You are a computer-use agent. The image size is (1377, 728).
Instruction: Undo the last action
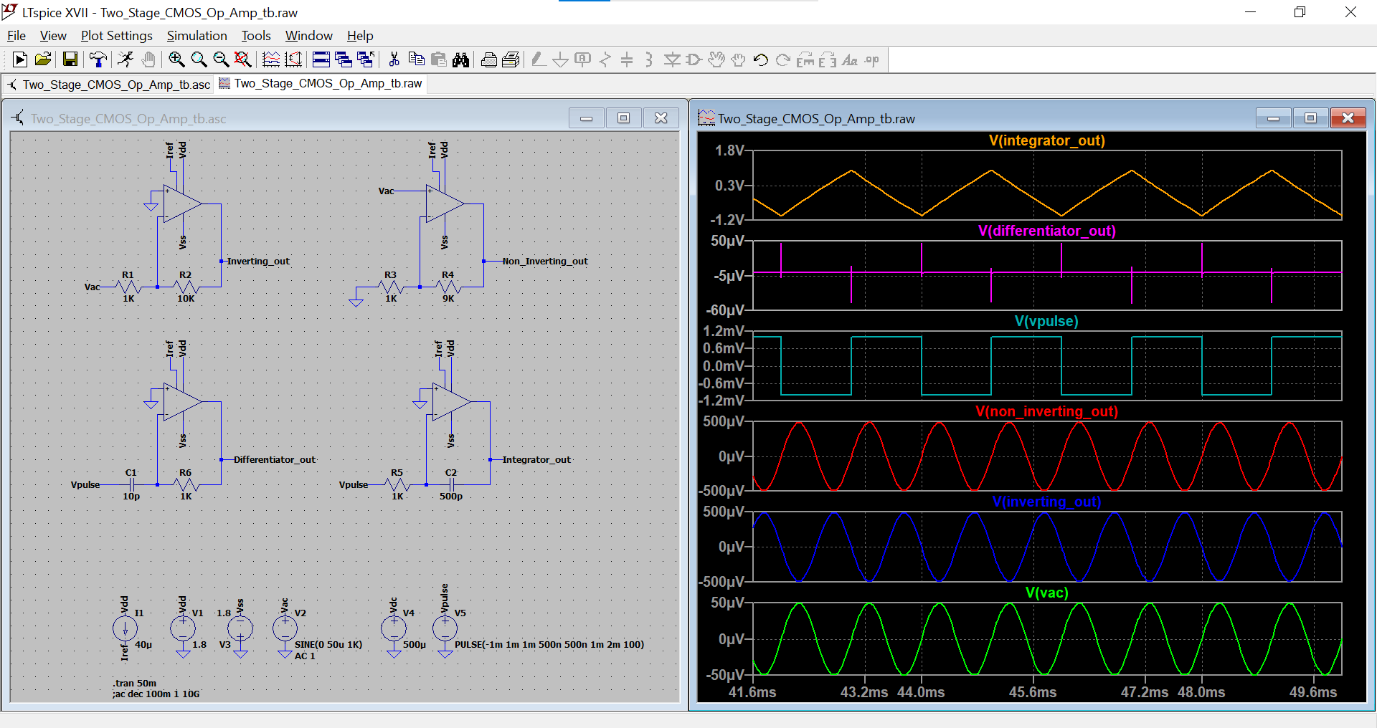click(760, 59)
